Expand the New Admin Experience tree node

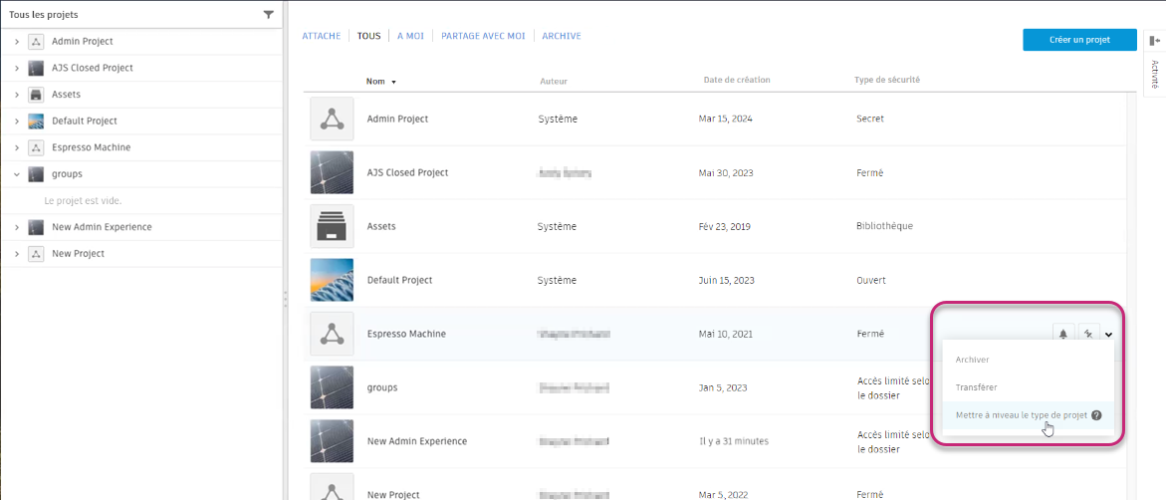click(x=17, y=227)
